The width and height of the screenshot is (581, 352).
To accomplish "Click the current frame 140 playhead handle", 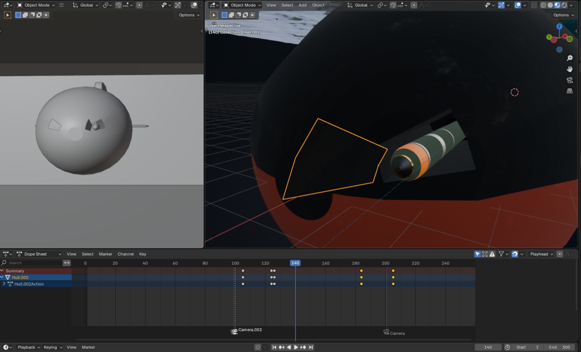I will pyautogui.click(x=295, y=263).
